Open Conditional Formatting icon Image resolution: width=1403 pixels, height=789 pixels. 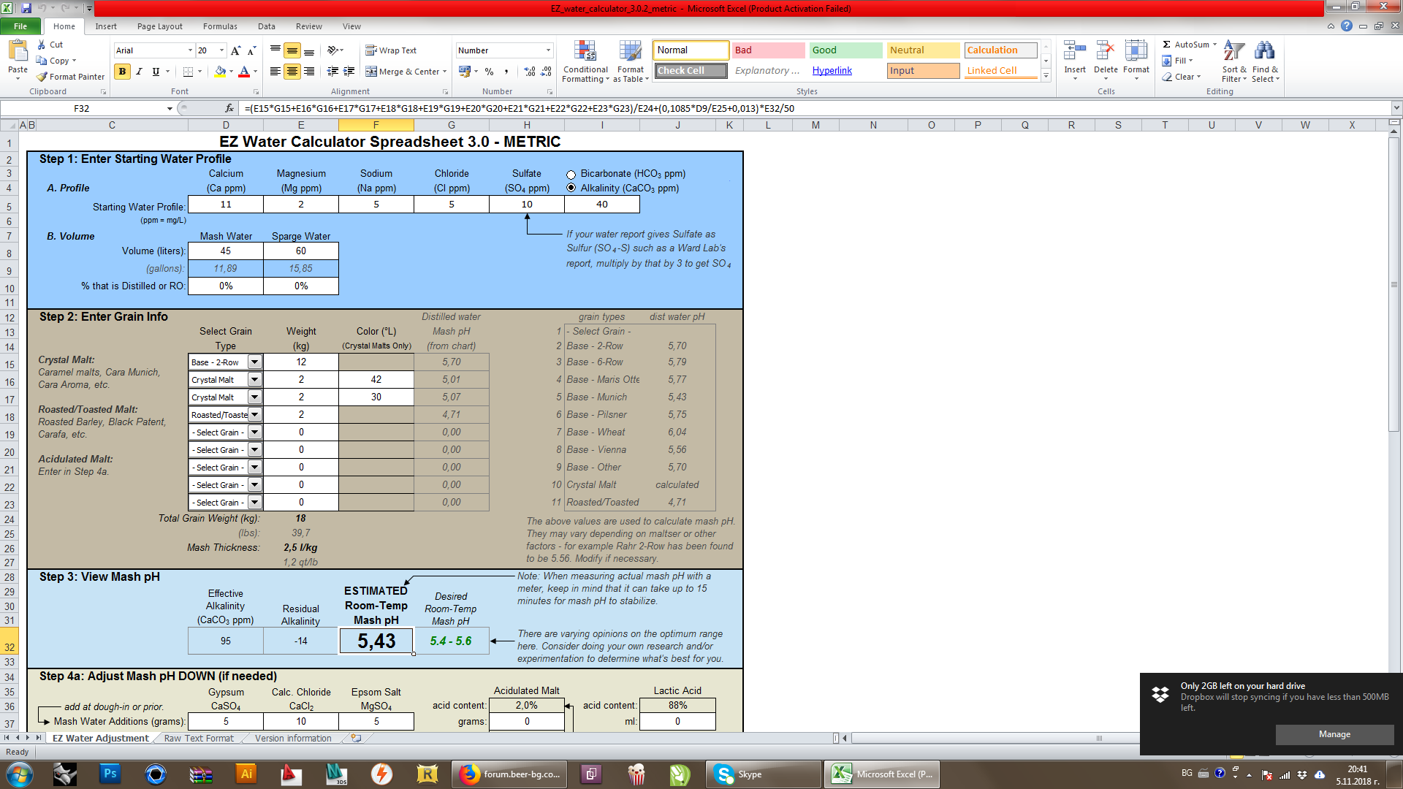click(x=585, y=53)
